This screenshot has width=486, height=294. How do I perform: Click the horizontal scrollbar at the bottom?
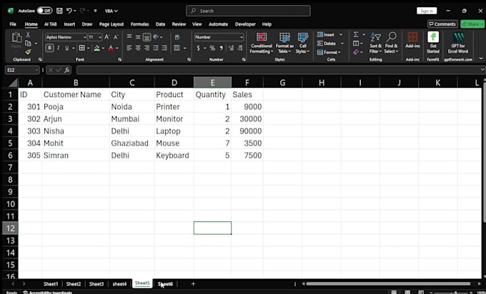coord(388,284)
